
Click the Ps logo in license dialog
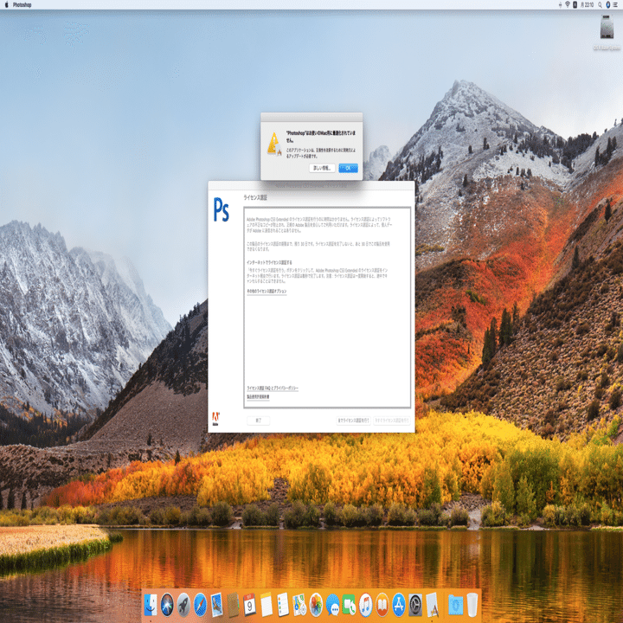[x=221, y=209]
